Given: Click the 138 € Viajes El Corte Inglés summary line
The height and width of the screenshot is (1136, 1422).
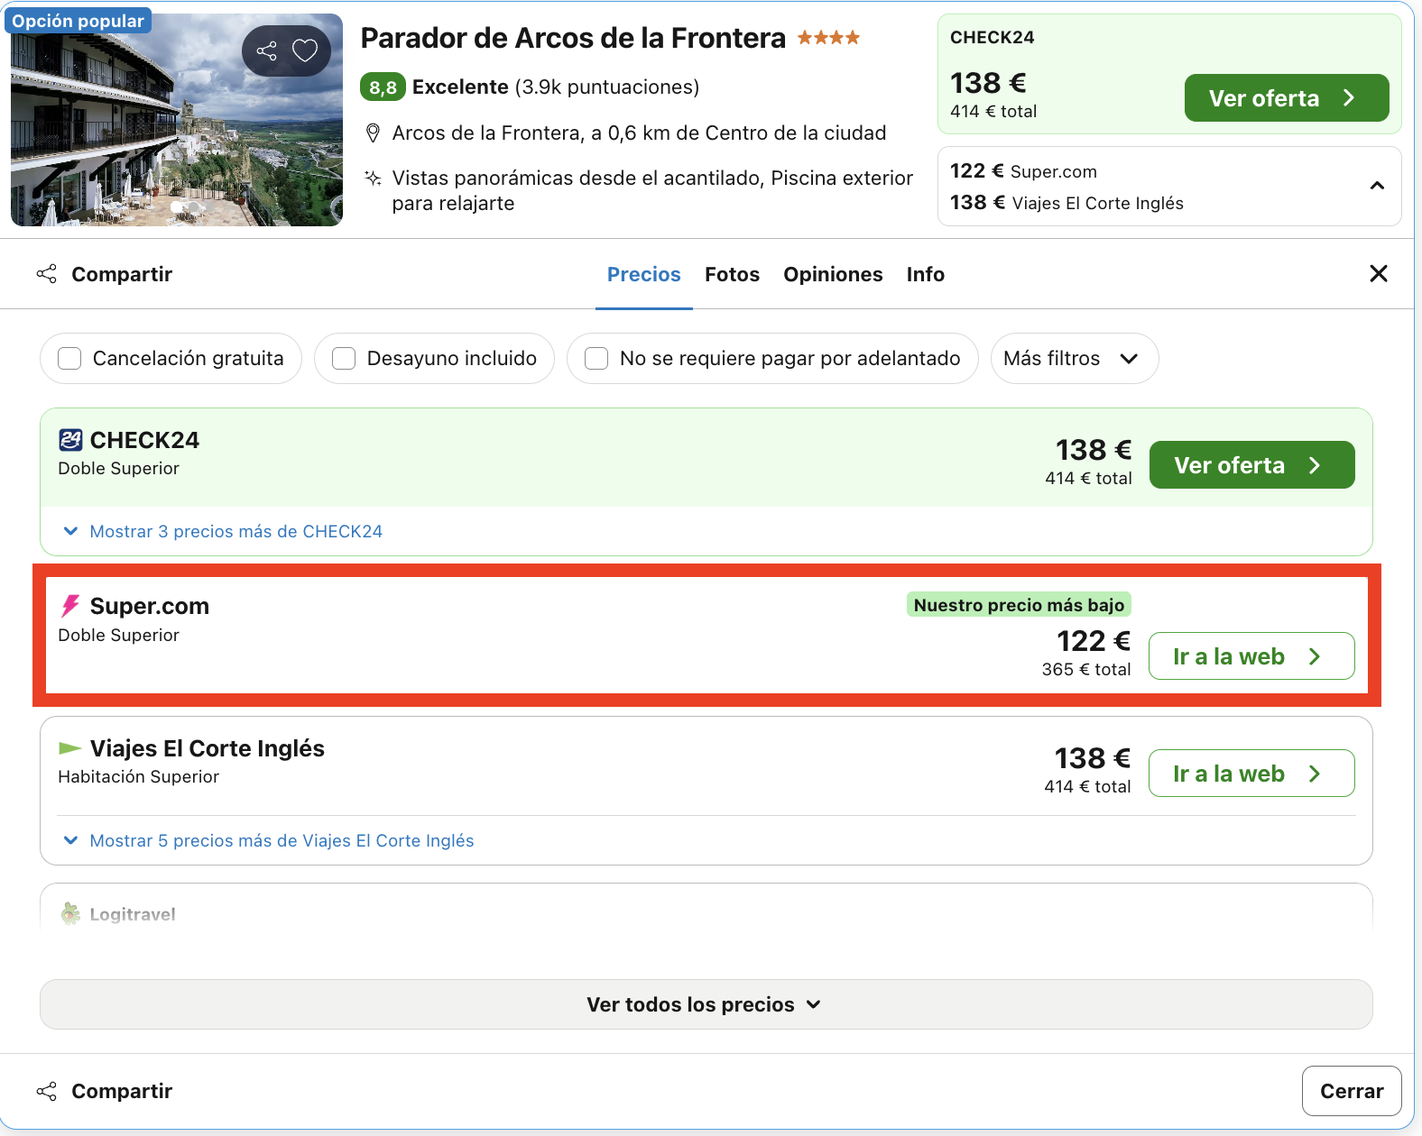Looking at the screenshot, I should 1066,203.
